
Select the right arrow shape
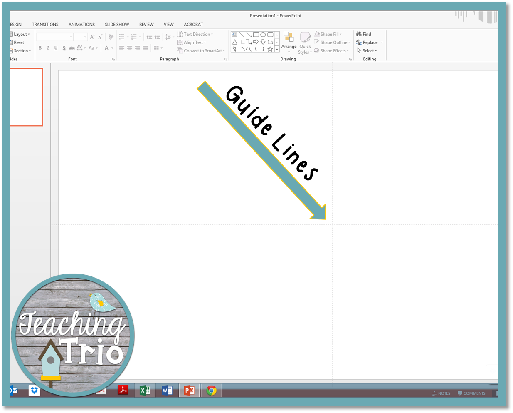[x=256, y=42]
